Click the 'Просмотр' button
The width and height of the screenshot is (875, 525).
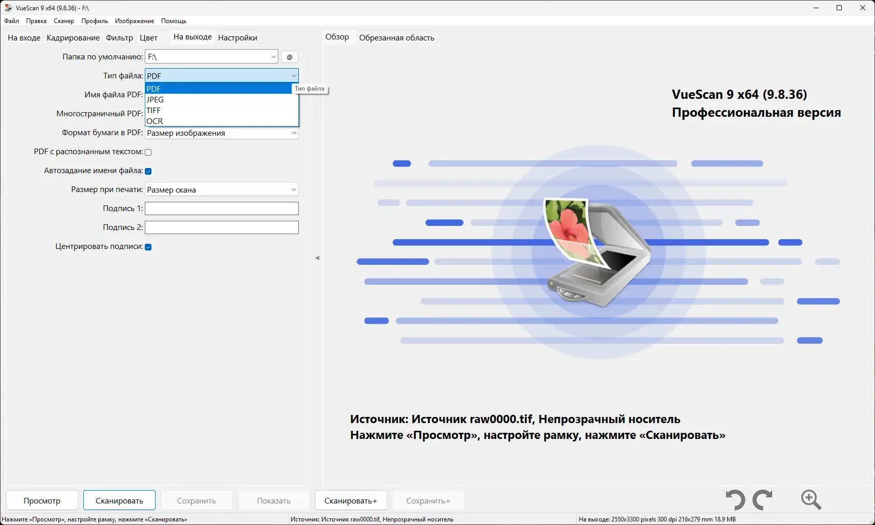pos(42,500)
